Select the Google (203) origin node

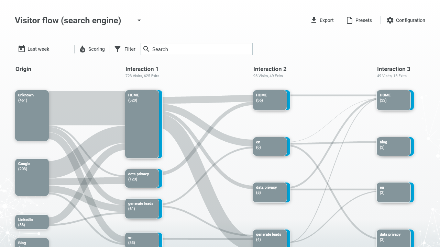[x=32, y=177]
